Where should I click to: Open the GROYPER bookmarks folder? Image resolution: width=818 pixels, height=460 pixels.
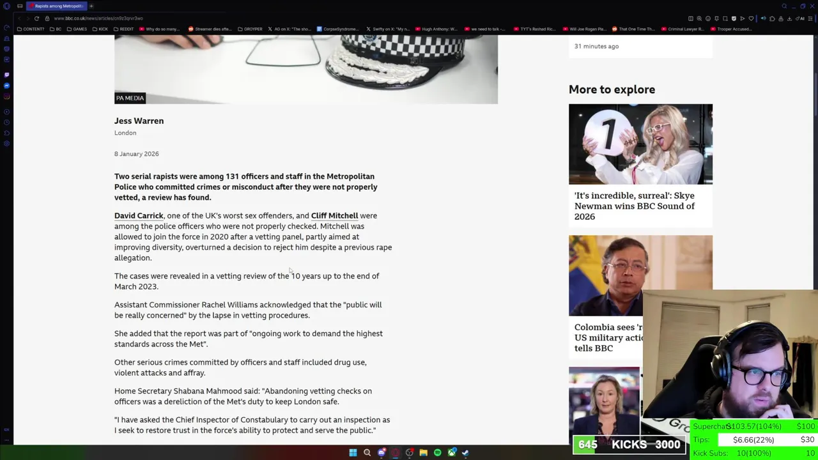coord(250,29)
